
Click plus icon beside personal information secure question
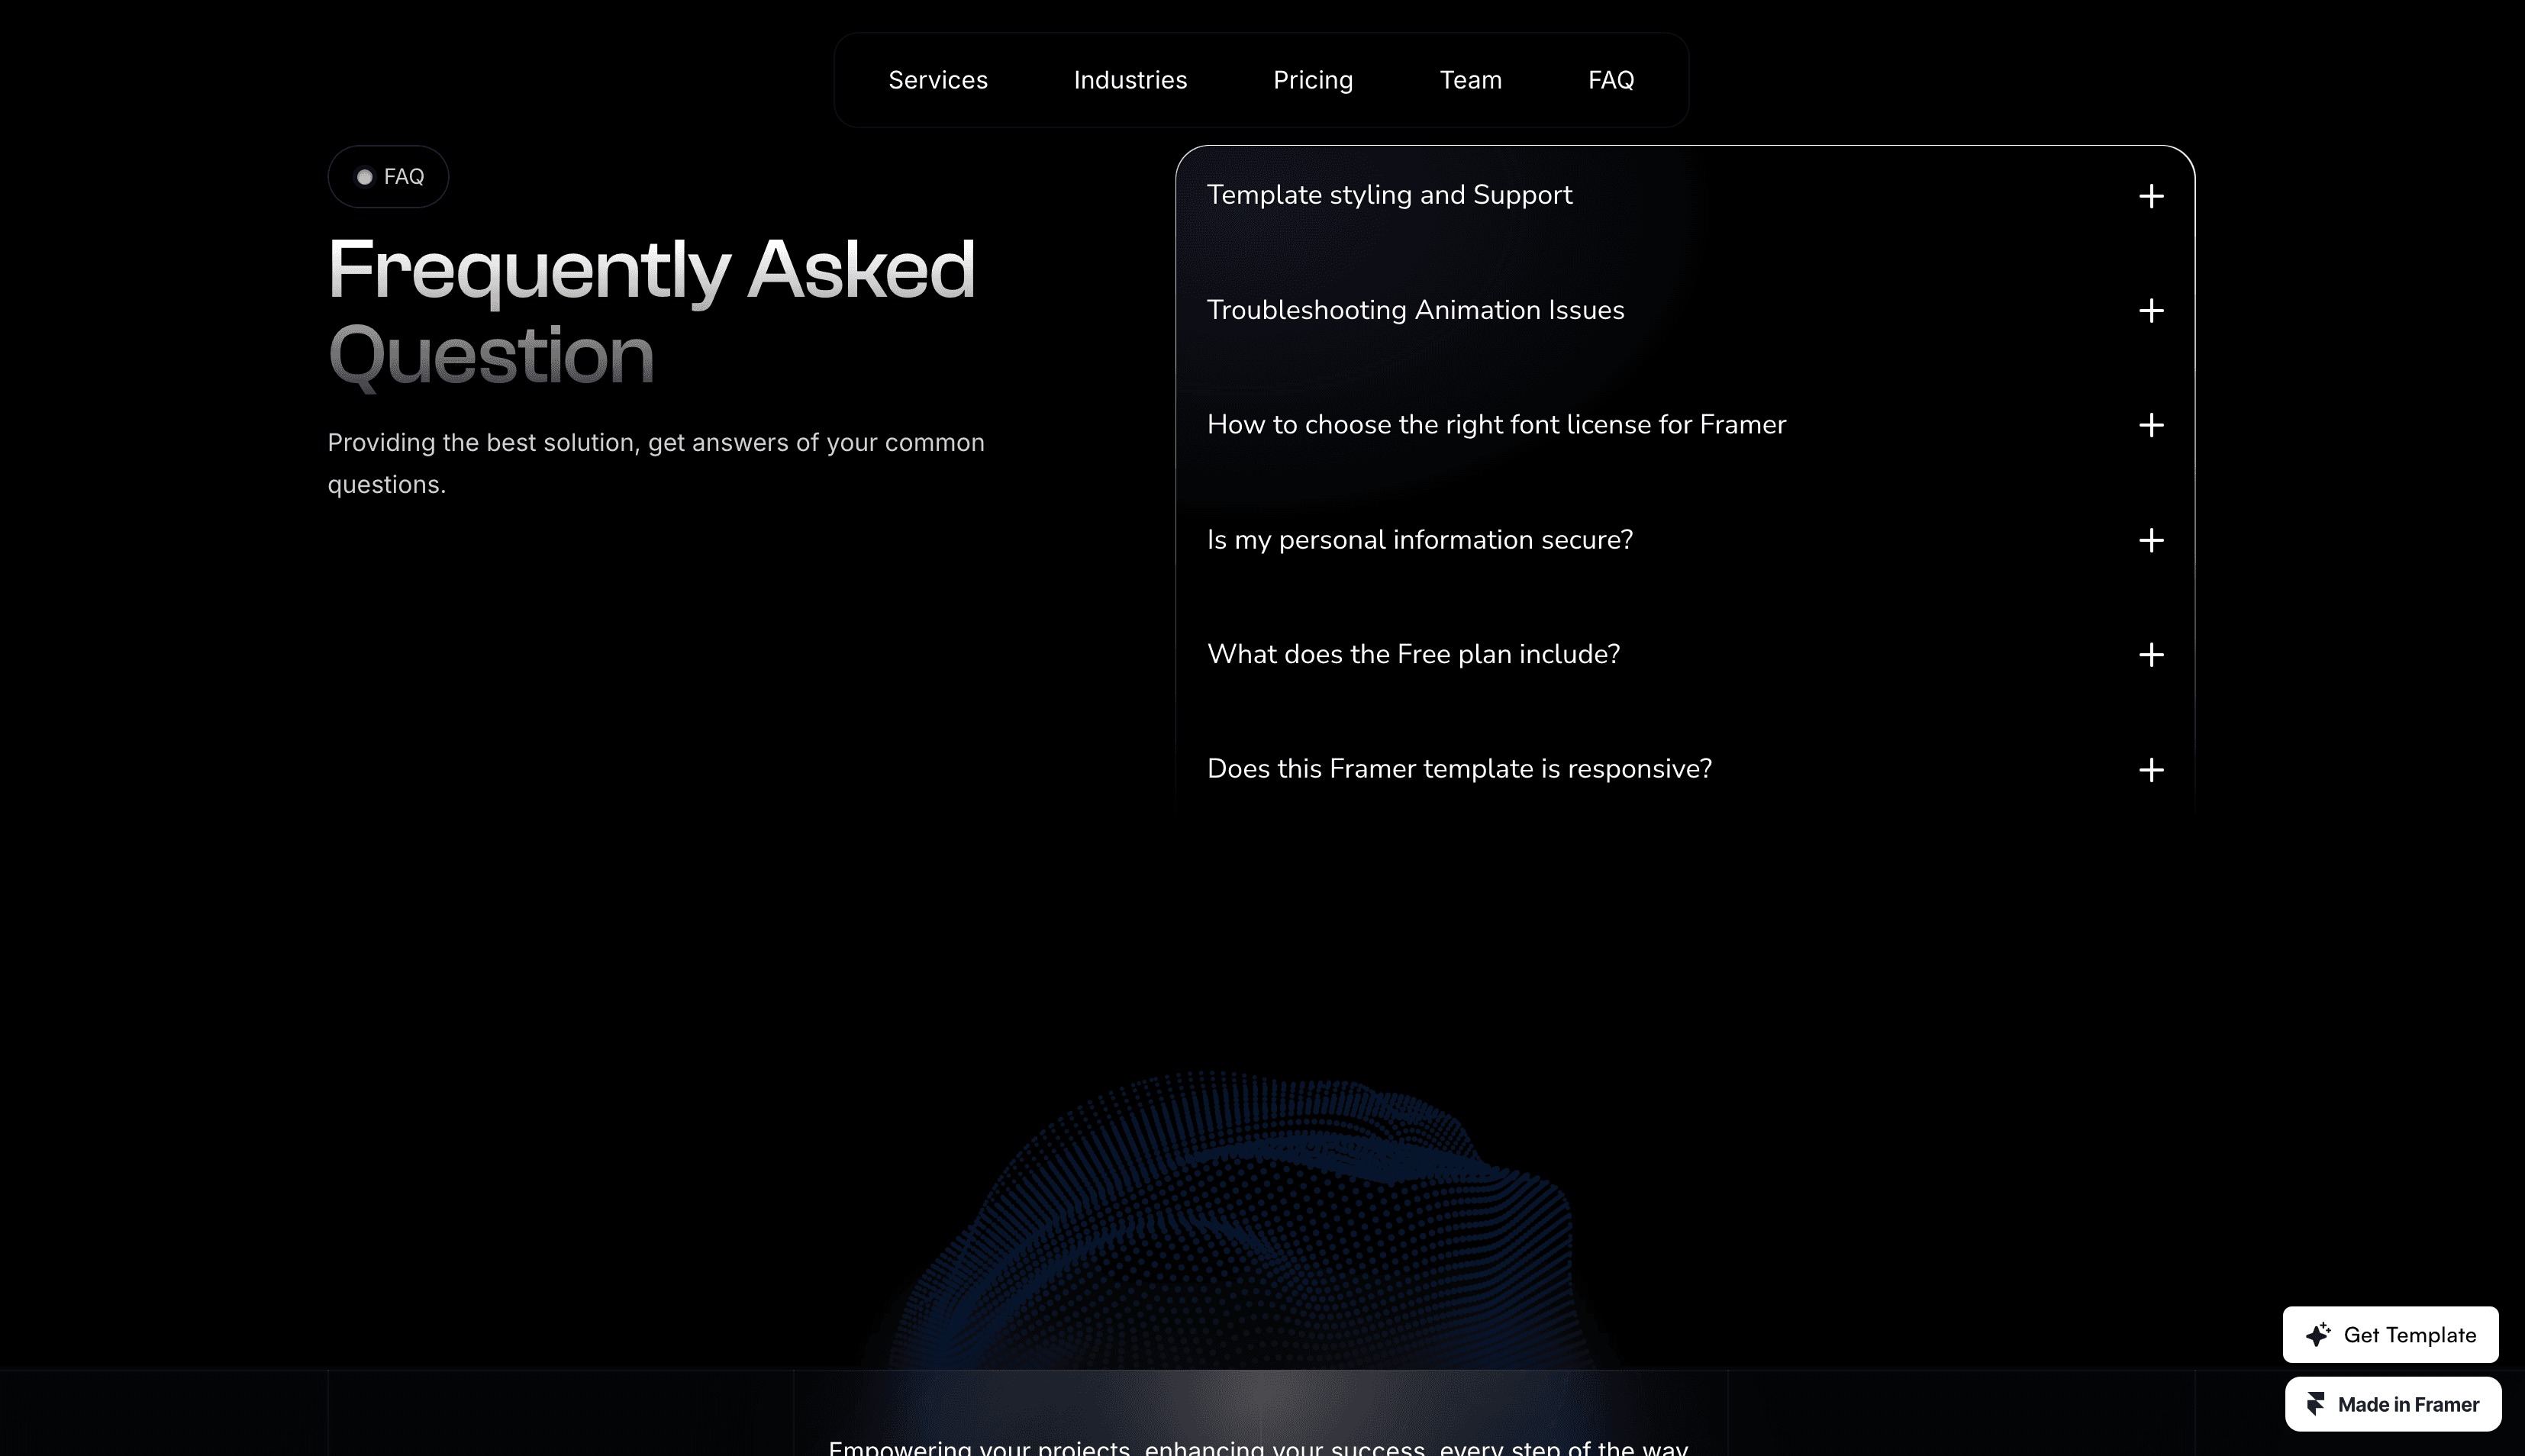[x=2150, y=541]
